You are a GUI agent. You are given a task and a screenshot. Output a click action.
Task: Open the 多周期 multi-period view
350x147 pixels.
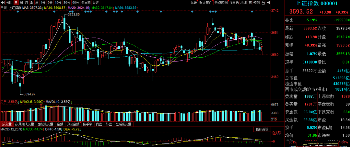coord(86,3)
